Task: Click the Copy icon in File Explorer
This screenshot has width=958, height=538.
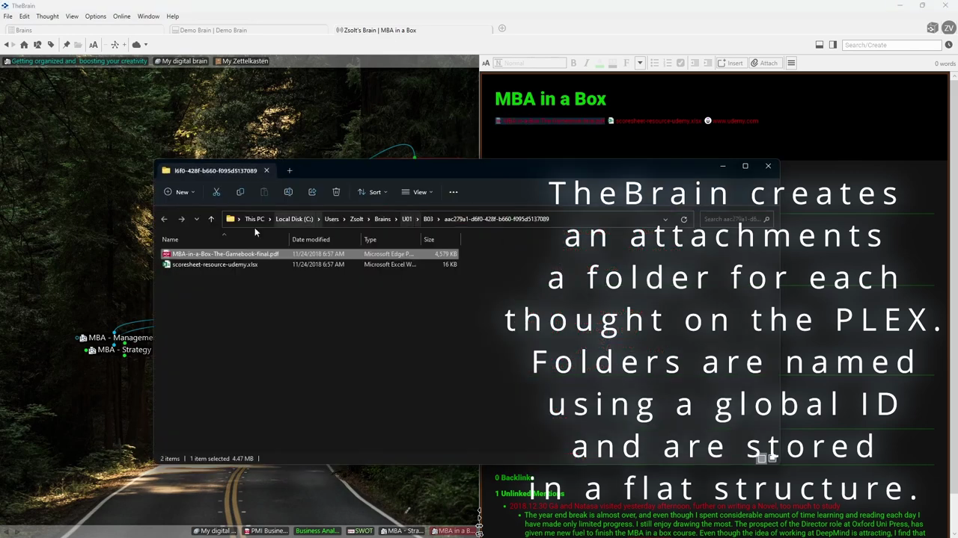Action: point(240,192)
